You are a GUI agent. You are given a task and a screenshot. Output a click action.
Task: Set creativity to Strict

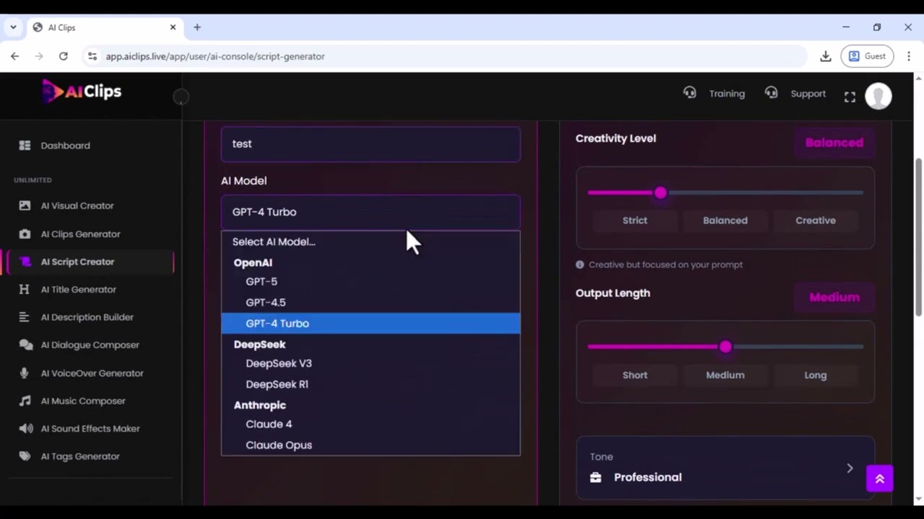[x=635, y=221]
